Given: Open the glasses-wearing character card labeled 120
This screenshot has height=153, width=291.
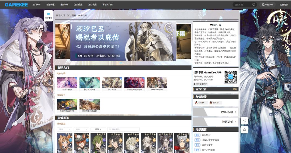Looking at the screenshot, I should 165,143.
